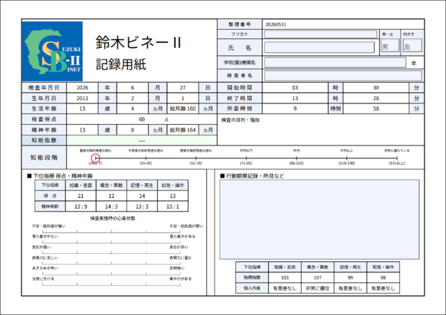
Task: Select the 検査年月日 year cell 2026
Action: click(83, 88)
